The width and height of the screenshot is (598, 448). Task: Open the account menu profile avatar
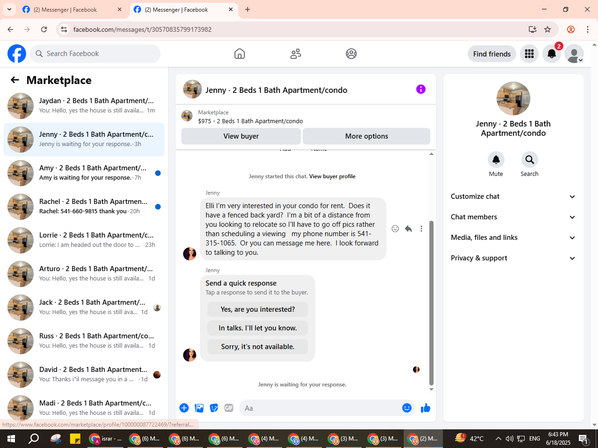(574, 54)
